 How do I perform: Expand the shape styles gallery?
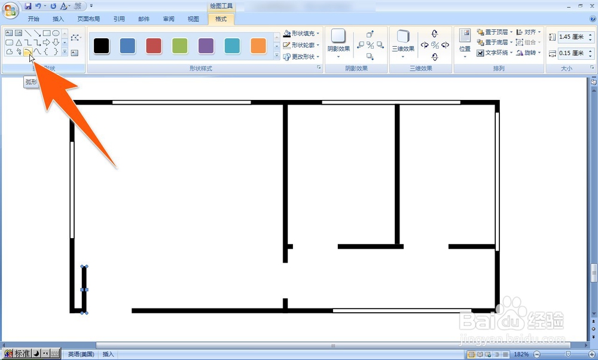click(277, 56)
